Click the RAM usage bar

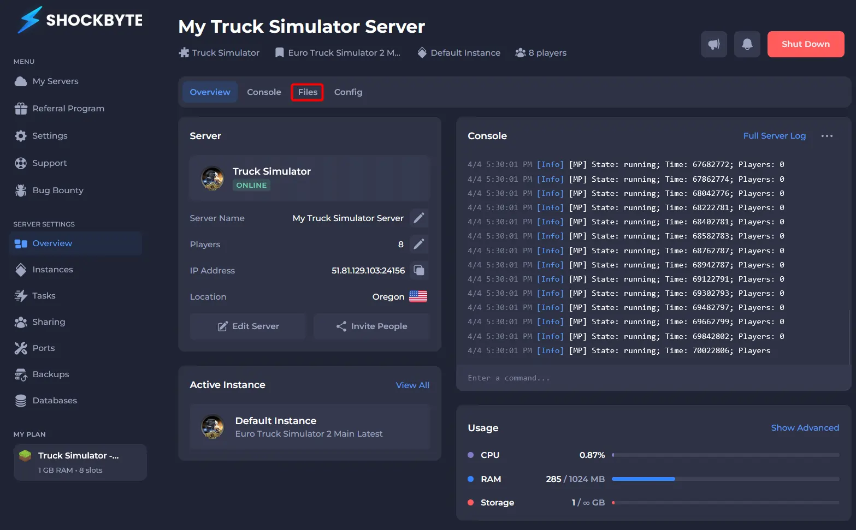(x=725, y=479)
